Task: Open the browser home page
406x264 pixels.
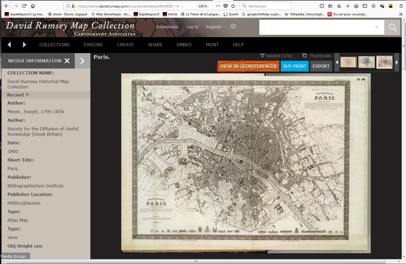Action: tap(33, 6)
